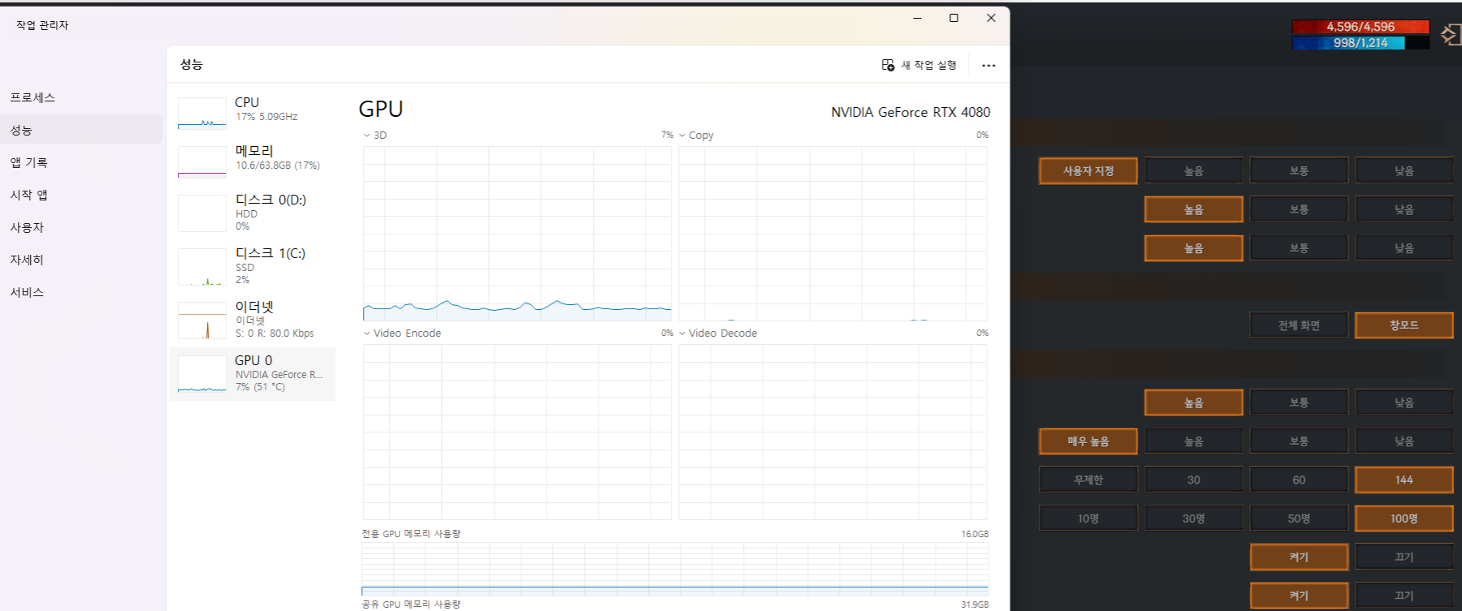The height and width of the screenshot is (611, 1462).
Task: Select the CPU usage graph thumbnail
Action: pyautogui.click(x=202, y=114)
